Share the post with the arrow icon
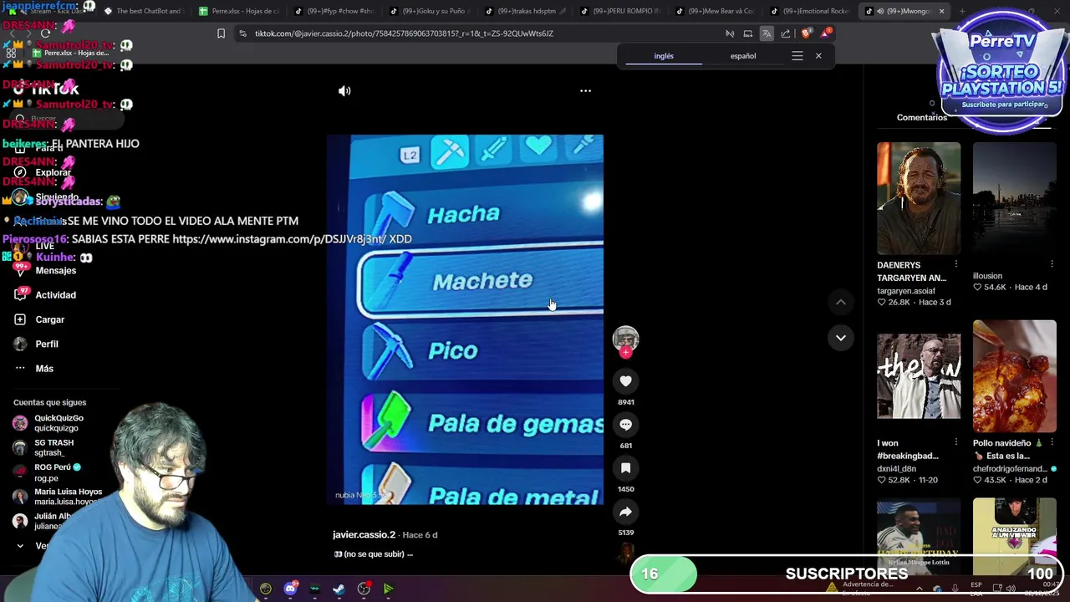 click(625, 512)
